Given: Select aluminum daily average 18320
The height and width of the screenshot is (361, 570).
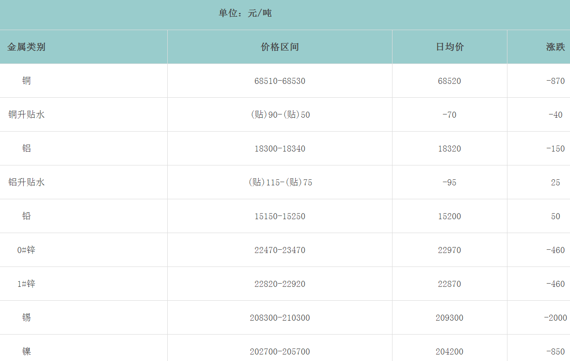Looking at the screenshot, I should (x=450, y=149).
